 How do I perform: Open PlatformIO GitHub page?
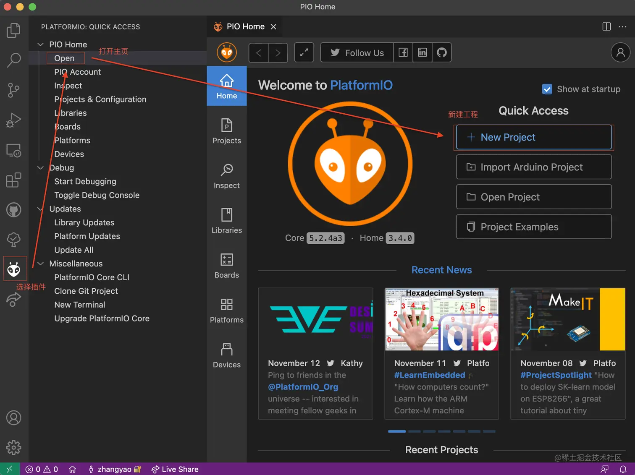click(x=442, y=52)
